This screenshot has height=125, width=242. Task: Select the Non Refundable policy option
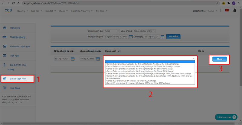pos(113,78)
